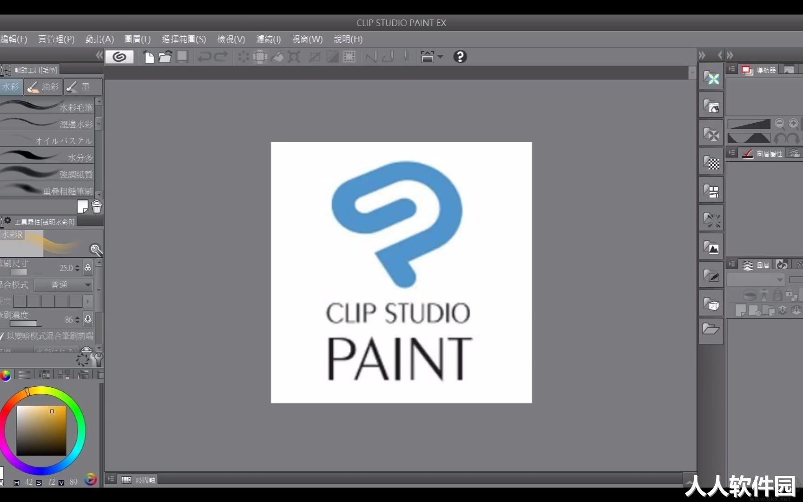Switch to the 水彩 sub tool tab
The image size is (803, 502).
point(11,87)
